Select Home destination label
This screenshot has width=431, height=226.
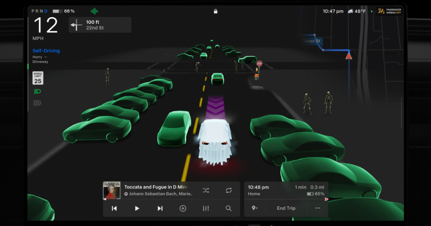pyautogui.click(x=254, y=194)
